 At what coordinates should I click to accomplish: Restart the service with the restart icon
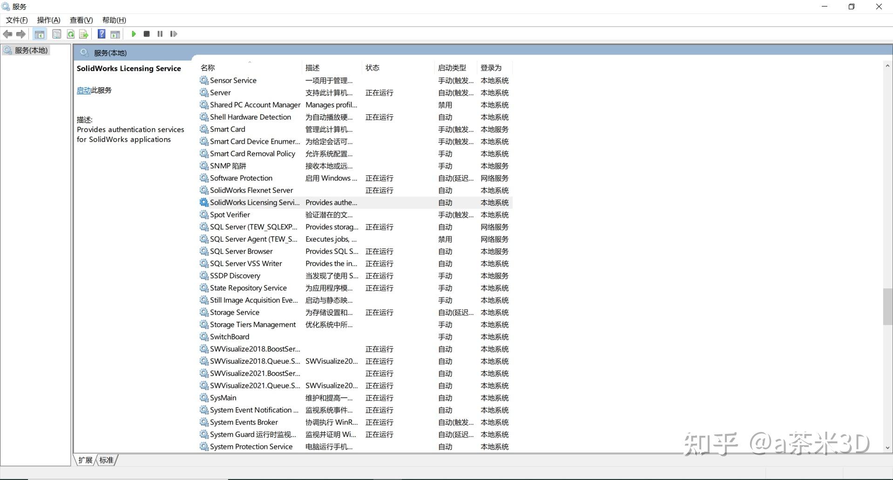[x=174, y=34]
